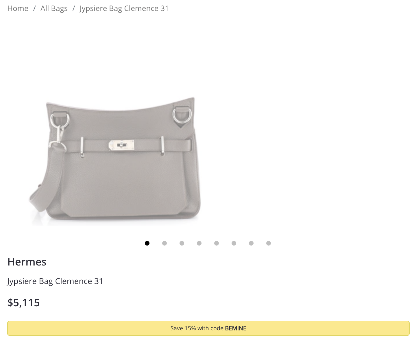Click the slash separator after Home
414x343 pixels.
pos(34,8)
